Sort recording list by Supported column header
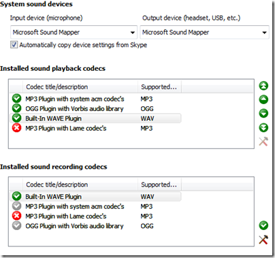 [159, 184]
